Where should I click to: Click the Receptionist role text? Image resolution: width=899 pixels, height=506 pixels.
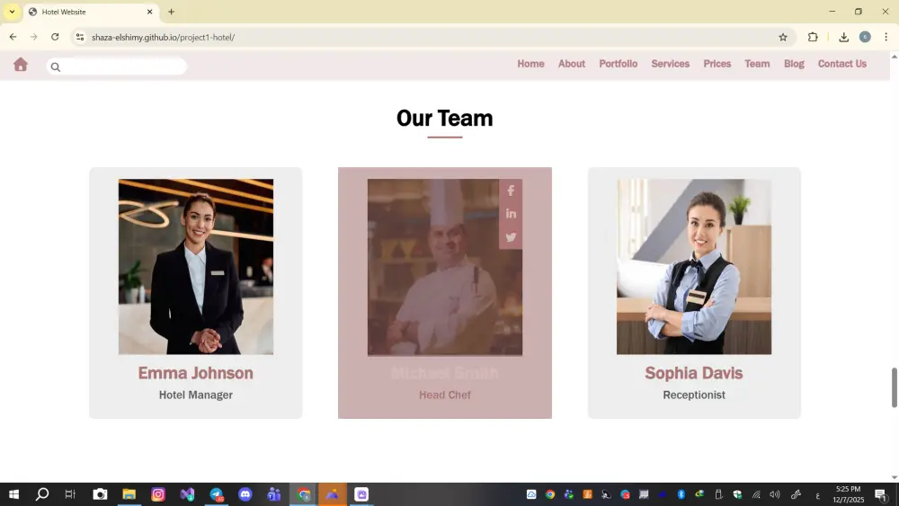694,395
